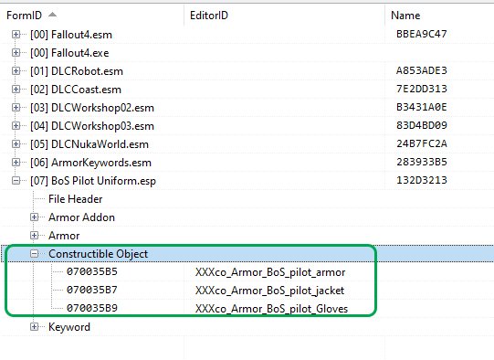Select record 070035B7
Screen dimensions: 494x360
[92, 290]
